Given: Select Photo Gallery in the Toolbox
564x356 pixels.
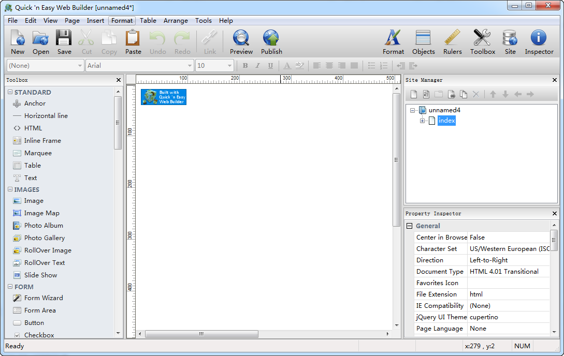Looking at the screenshot, I should [44, 238].
